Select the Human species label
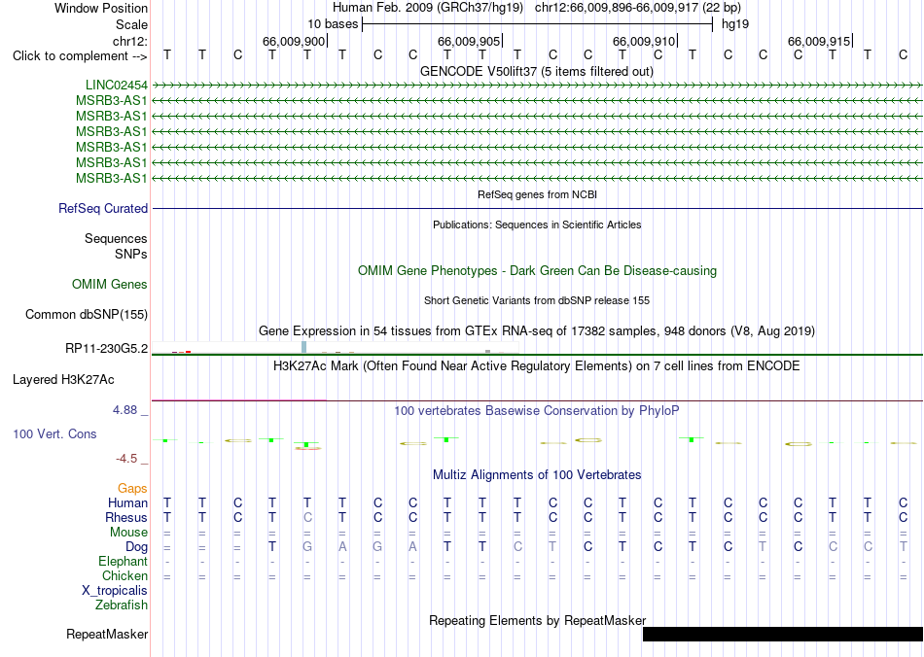 click(127, 502)
